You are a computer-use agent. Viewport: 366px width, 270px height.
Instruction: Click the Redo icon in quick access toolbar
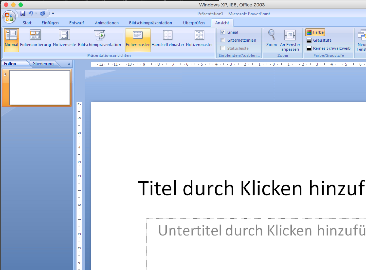[x=42, y=13]
